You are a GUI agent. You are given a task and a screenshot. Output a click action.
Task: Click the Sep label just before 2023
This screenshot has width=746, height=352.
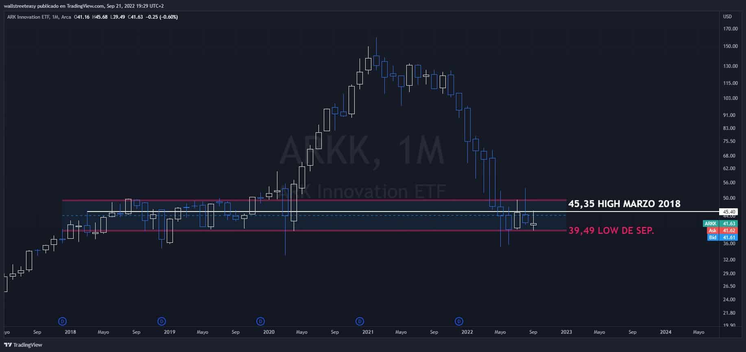coord(533,332)
